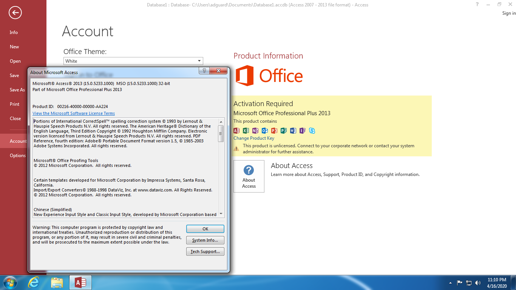The image size is (516, 290).
Task: Select New in the backstage menu
Action: click(14, 47)
